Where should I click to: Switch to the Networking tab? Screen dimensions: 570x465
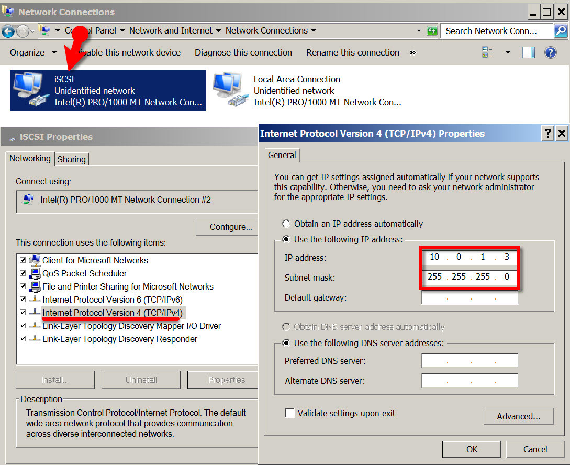[x=30, y=159]
